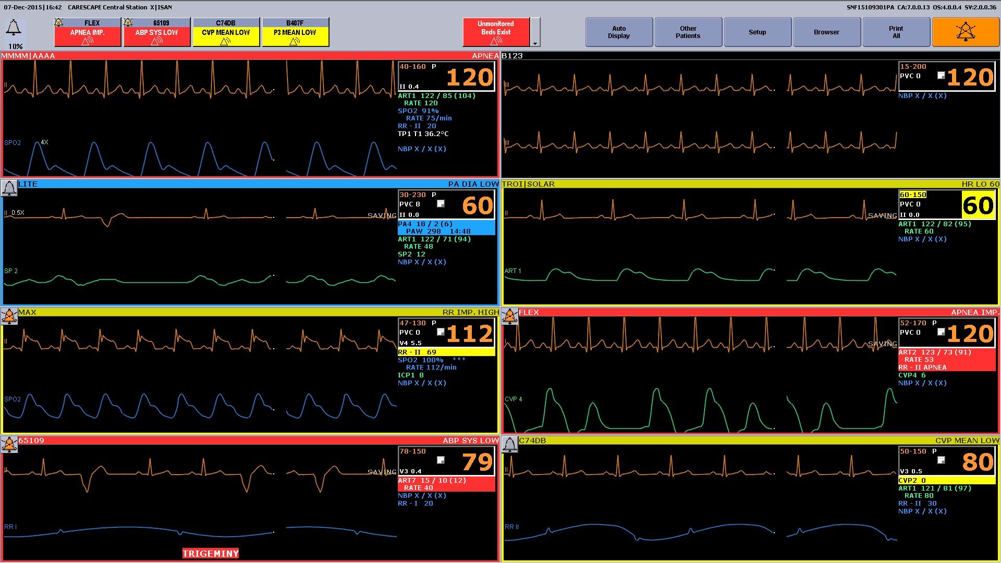This screenshot has height=563, width=1001.
Task: Click the bell icon beside MAX bed label
Action: pyautogui.click(x=8, y=316)
